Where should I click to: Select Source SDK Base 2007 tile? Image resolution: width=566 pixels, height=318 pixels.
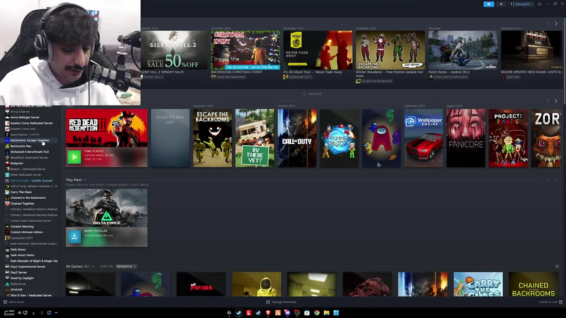pos(170,138)
